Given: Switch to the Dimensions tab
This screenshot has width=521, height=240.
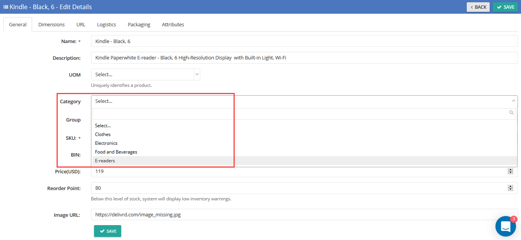Looking at the screenshot, I should coord(52,24).
